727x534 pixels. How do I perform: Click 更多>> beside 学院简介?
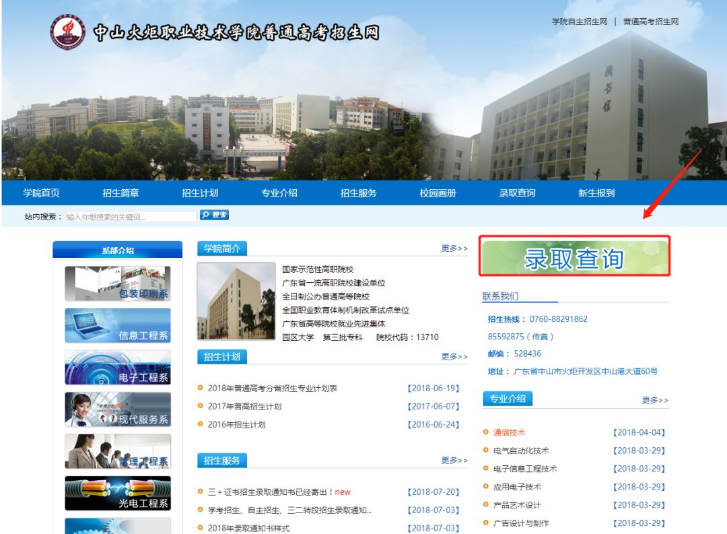[454, 248]
